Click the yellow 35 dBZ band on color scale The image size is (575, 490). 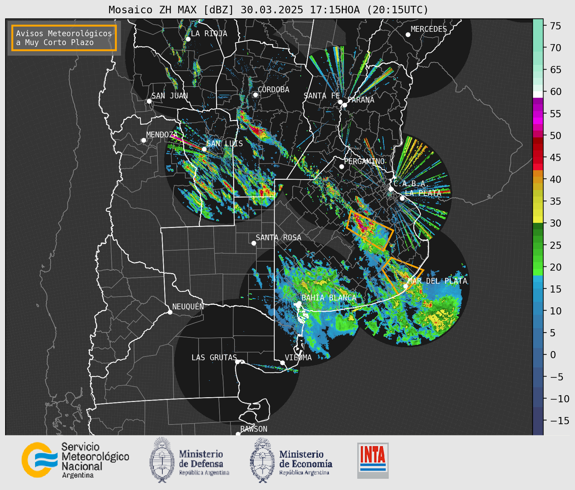coord(538,201)
